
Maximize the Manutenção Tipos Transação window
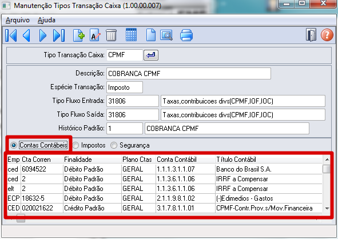point(302,3)
